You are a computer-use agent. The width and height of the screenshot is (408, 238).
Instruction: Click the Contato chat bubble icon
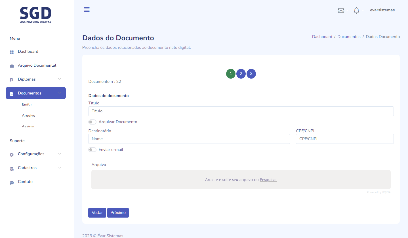12,182
